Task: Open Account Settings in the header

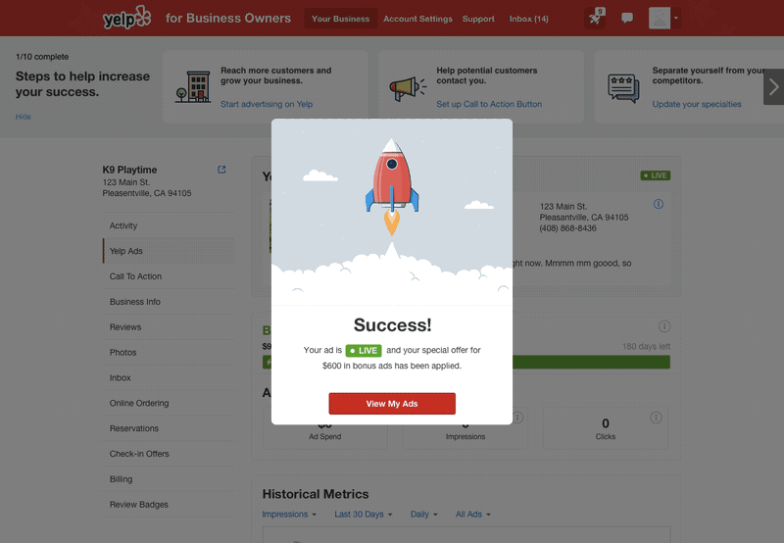Action: [x=417, y=19]
